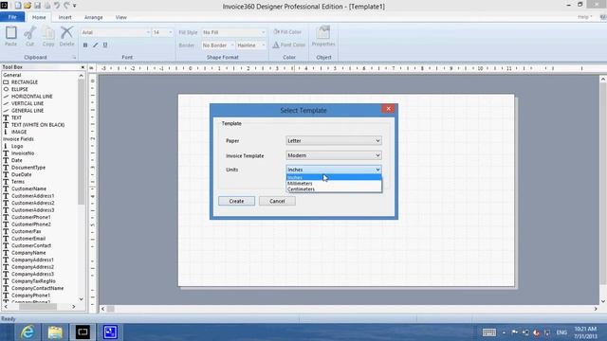607x341 pixels.
Task: Click Save quick access icon
Action: coord(37,6)
